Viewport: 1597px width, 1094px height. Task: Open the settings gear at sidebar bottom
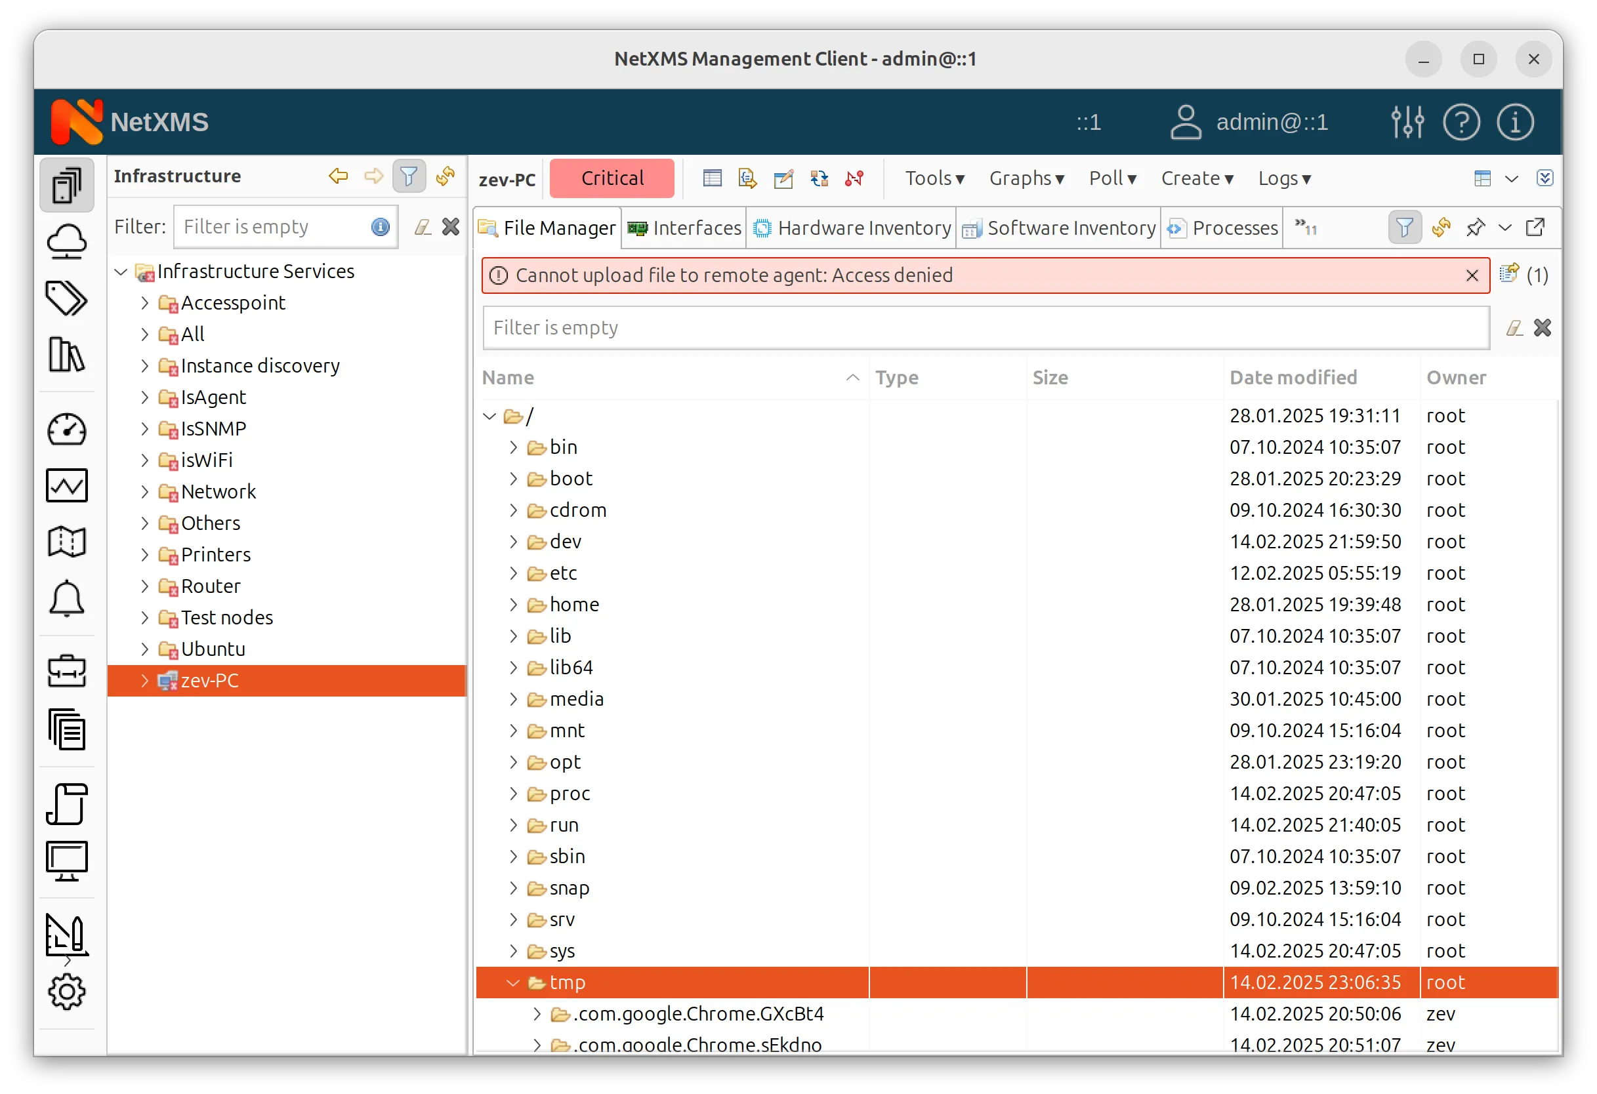67,992
